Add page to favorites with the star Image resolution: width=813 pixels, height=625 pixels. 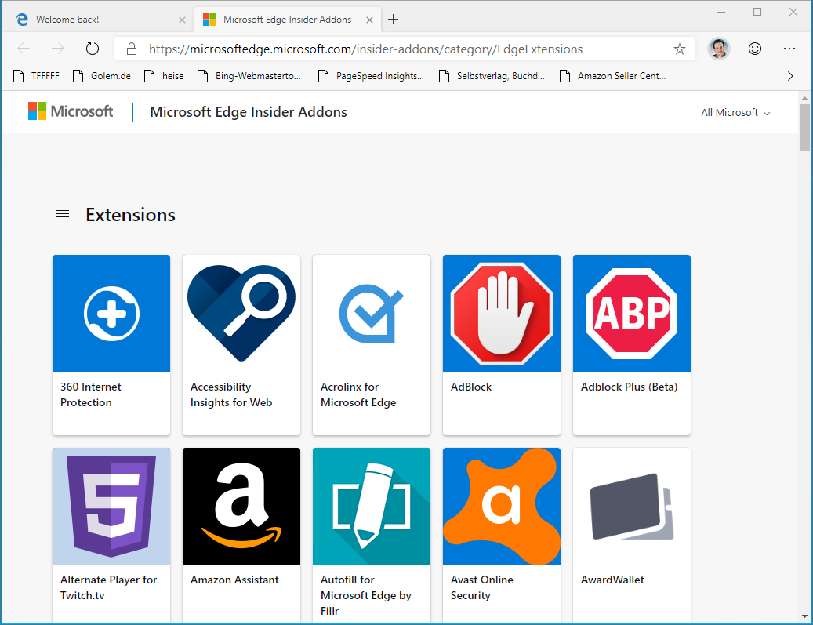click(x=679, y=49)
